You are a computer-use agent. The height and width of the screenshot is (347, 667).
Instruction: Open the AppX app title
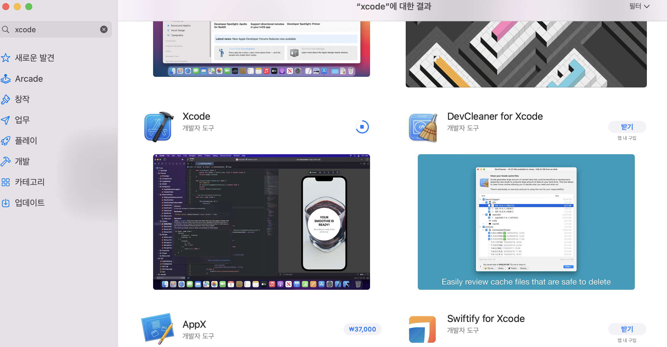coord(194,324)
